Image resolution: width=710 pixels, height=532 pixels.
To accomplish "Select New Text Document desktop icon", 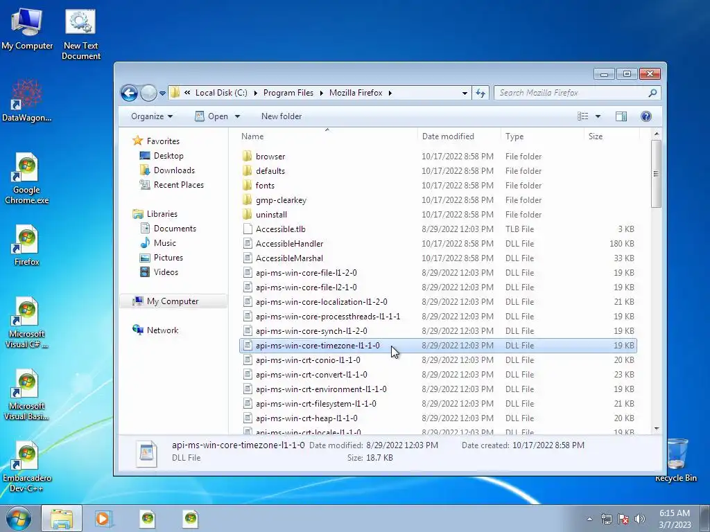I will point(80,35).
